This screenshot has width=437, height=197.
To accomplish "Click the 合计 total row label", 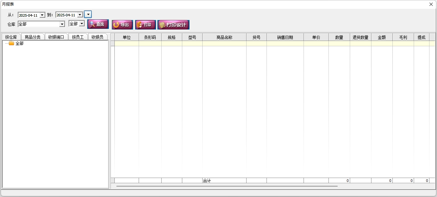I will 207,181.
